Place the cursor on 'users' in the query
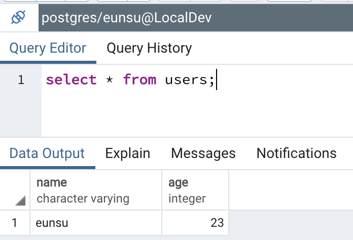The height and width of the screenshot is (240, 353). [x=186, y=80]
